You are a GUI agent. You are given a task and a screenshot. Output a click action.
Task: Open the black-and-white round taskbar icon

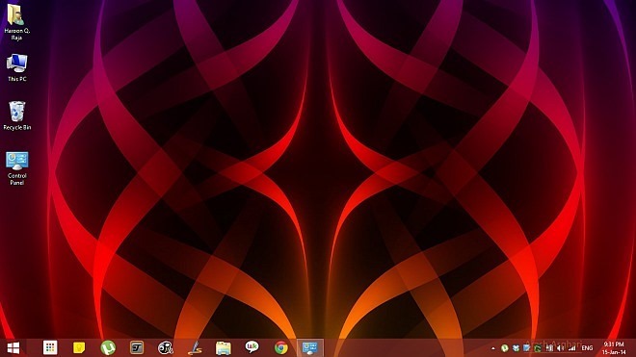tap(166, 347)
